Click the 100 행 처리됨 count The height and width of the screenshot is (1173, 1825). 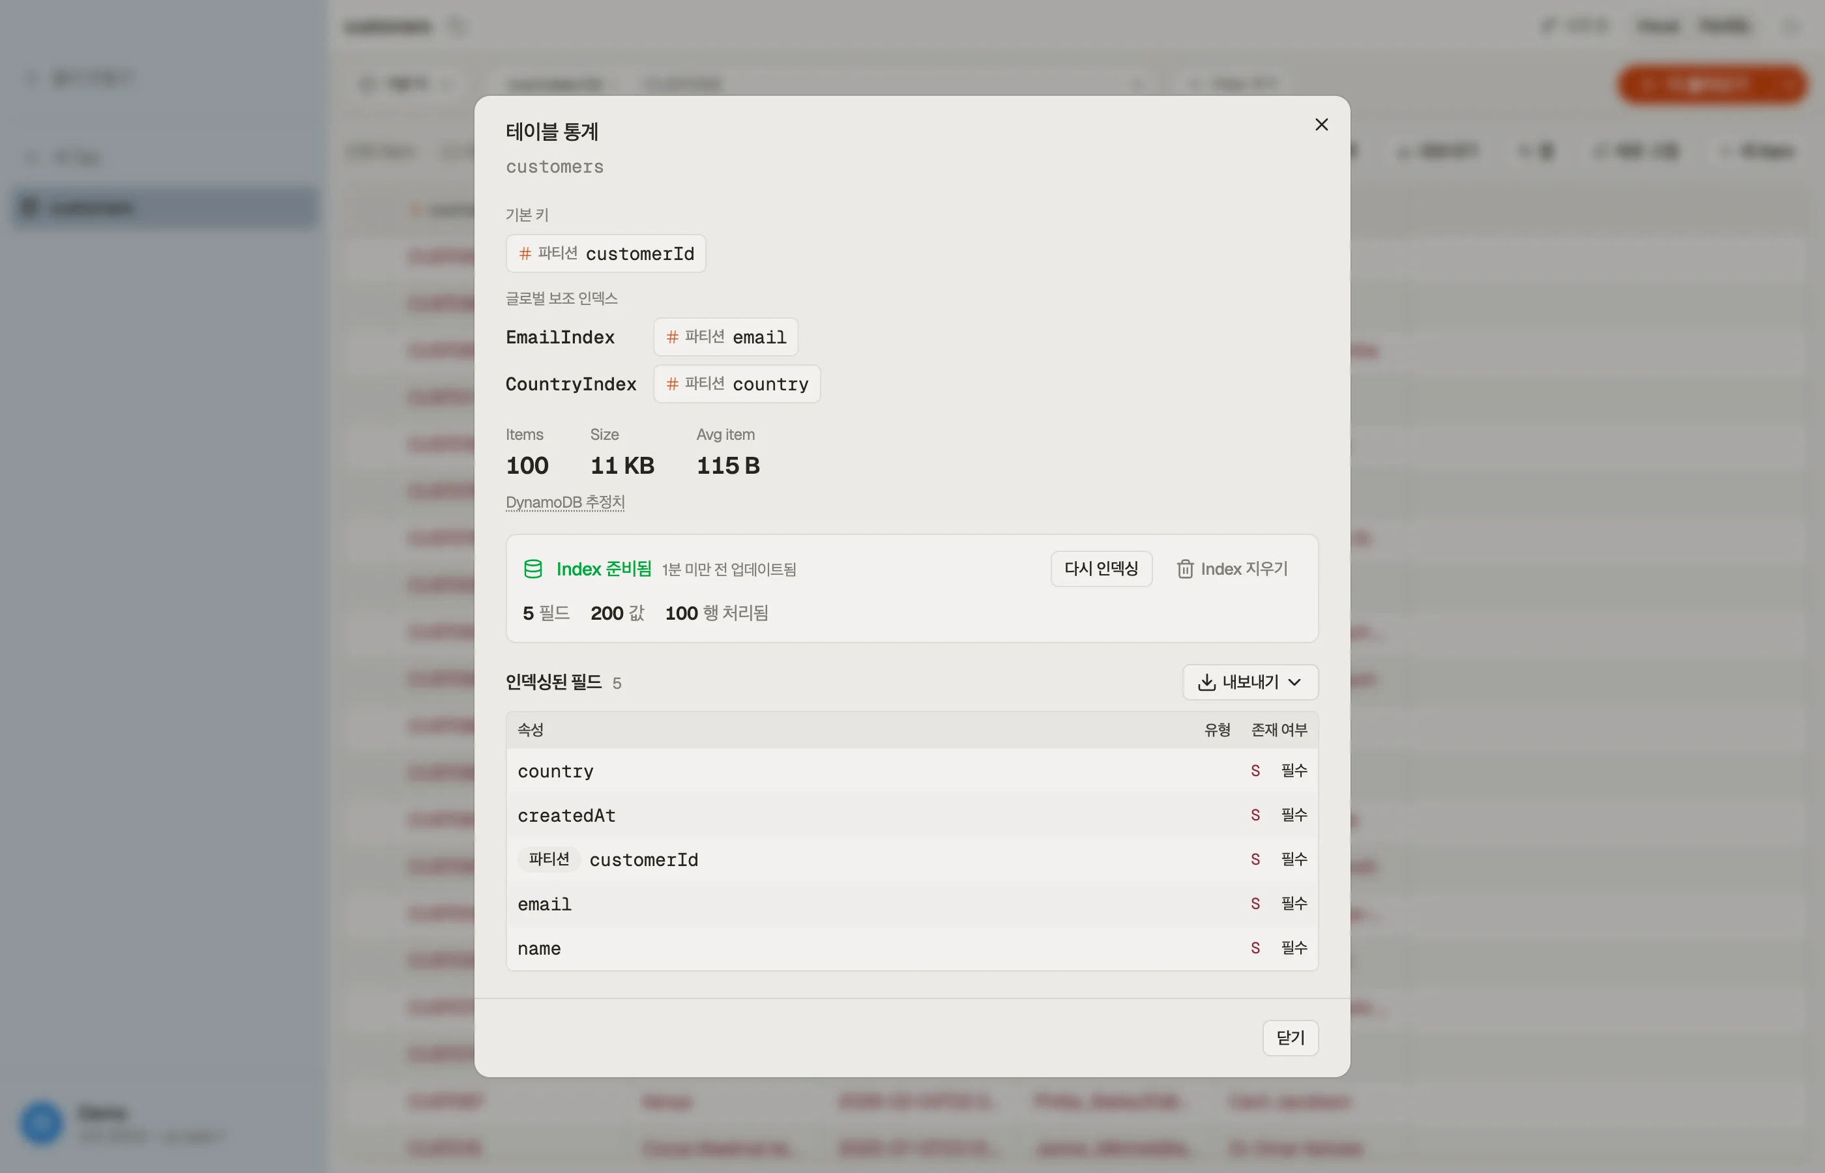coord(717,613)
